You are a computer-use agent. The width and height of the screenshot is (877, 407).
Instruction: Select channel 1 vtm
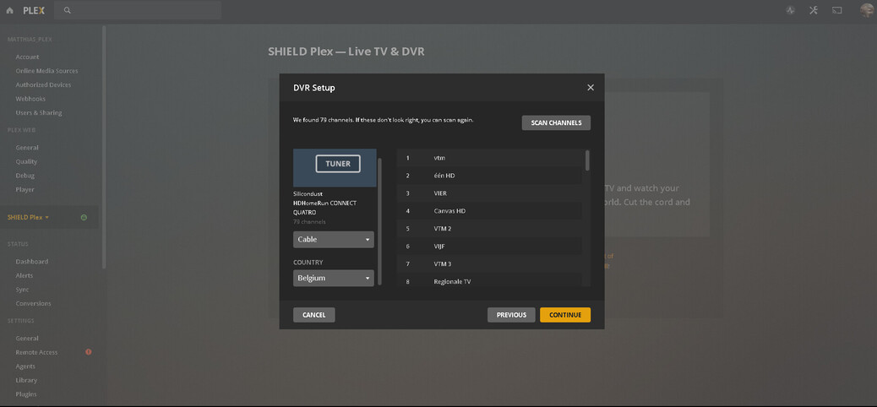click(489, 158)
